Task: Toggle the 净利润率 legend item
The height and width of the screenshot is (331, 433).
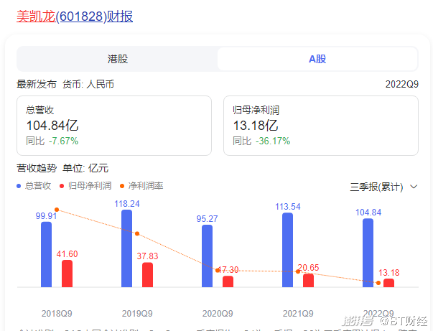Action: click(x=141, y=186)
